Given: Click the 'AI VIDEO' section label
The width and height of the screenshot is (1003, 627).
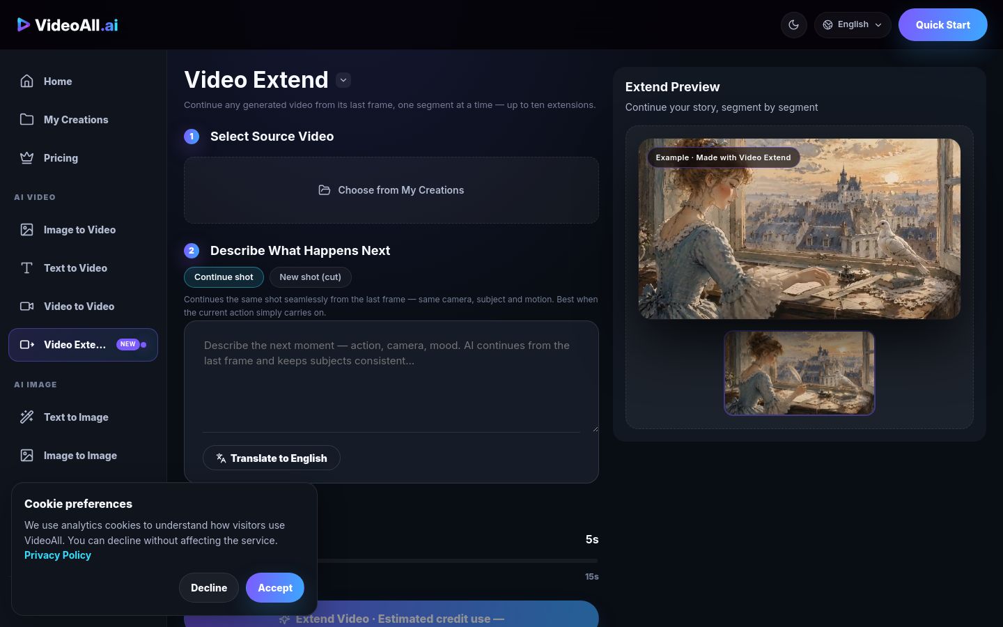Looking at the screenshot, I should click(35, 197).
